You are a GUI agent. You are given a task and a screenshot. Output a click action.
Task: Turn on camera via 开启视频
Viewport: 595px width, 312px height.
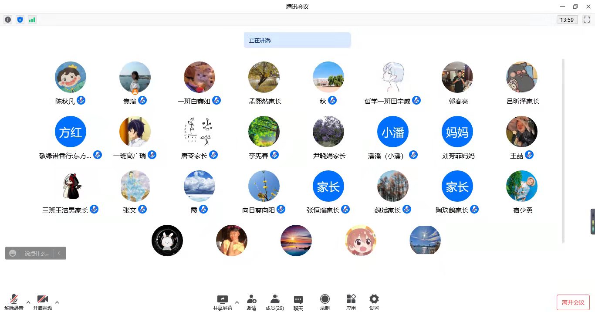42,302
